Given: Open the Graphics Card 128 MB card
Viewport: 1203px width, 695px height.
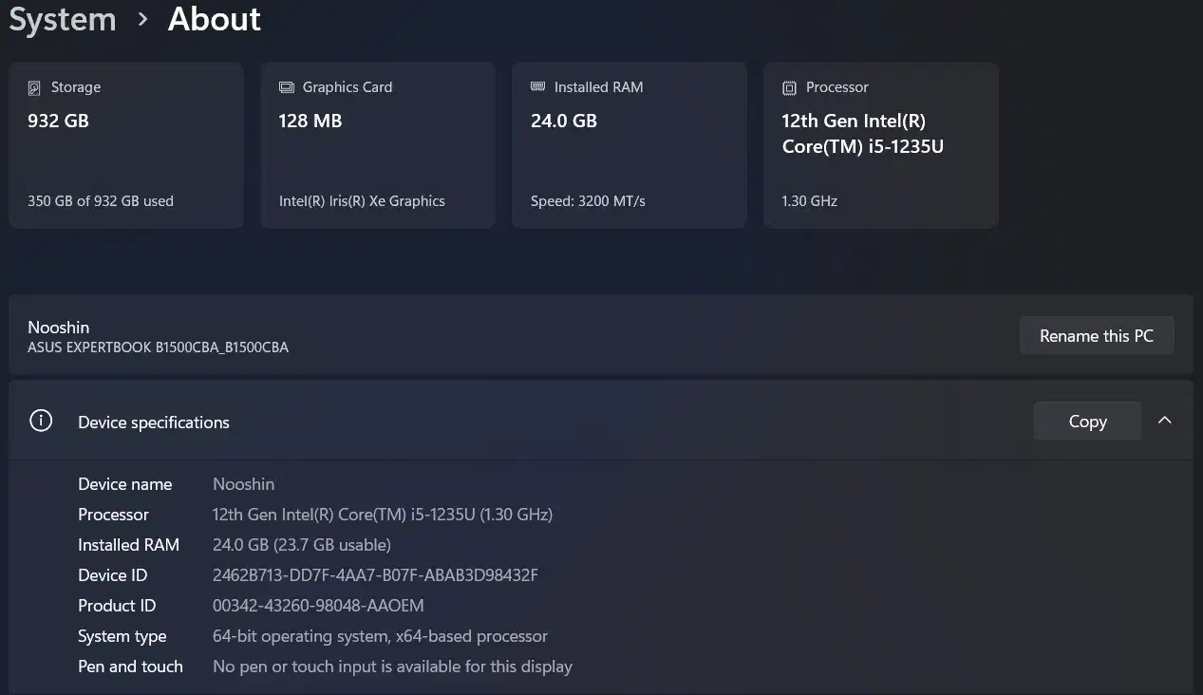Looking at the screenshot, I should (378, 145).
